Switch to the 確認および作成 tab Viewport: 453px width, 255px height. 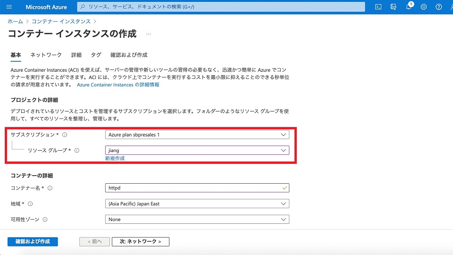pos(129,55)
